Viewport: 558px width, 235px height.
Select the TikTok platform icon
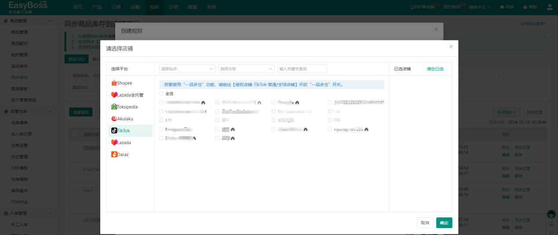tap(114, 130)
